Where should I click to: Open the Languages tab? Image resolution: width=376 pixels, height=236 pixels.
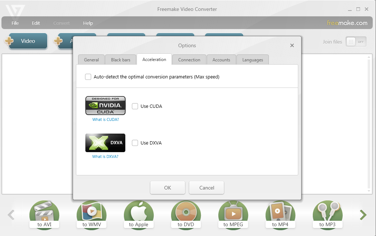pyautogui.click(x=252, y=60)
